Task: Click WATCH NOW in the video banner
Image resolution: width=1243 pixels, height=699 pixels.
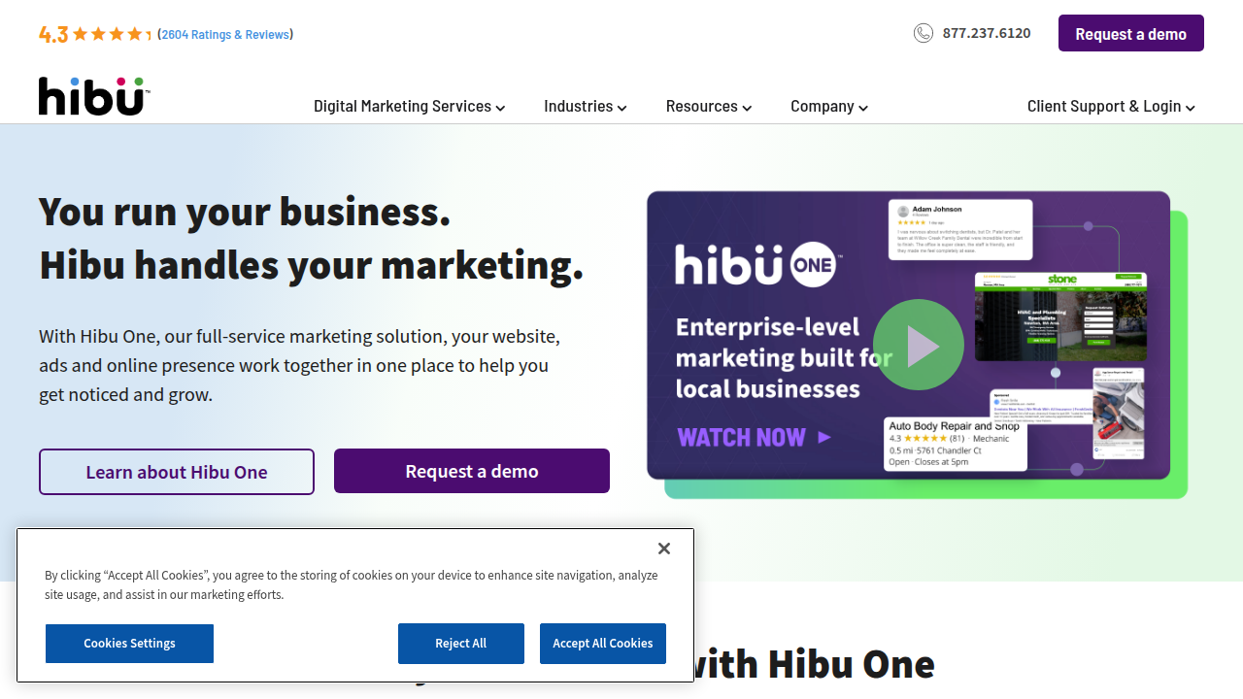Action: [x=755, y=437]
